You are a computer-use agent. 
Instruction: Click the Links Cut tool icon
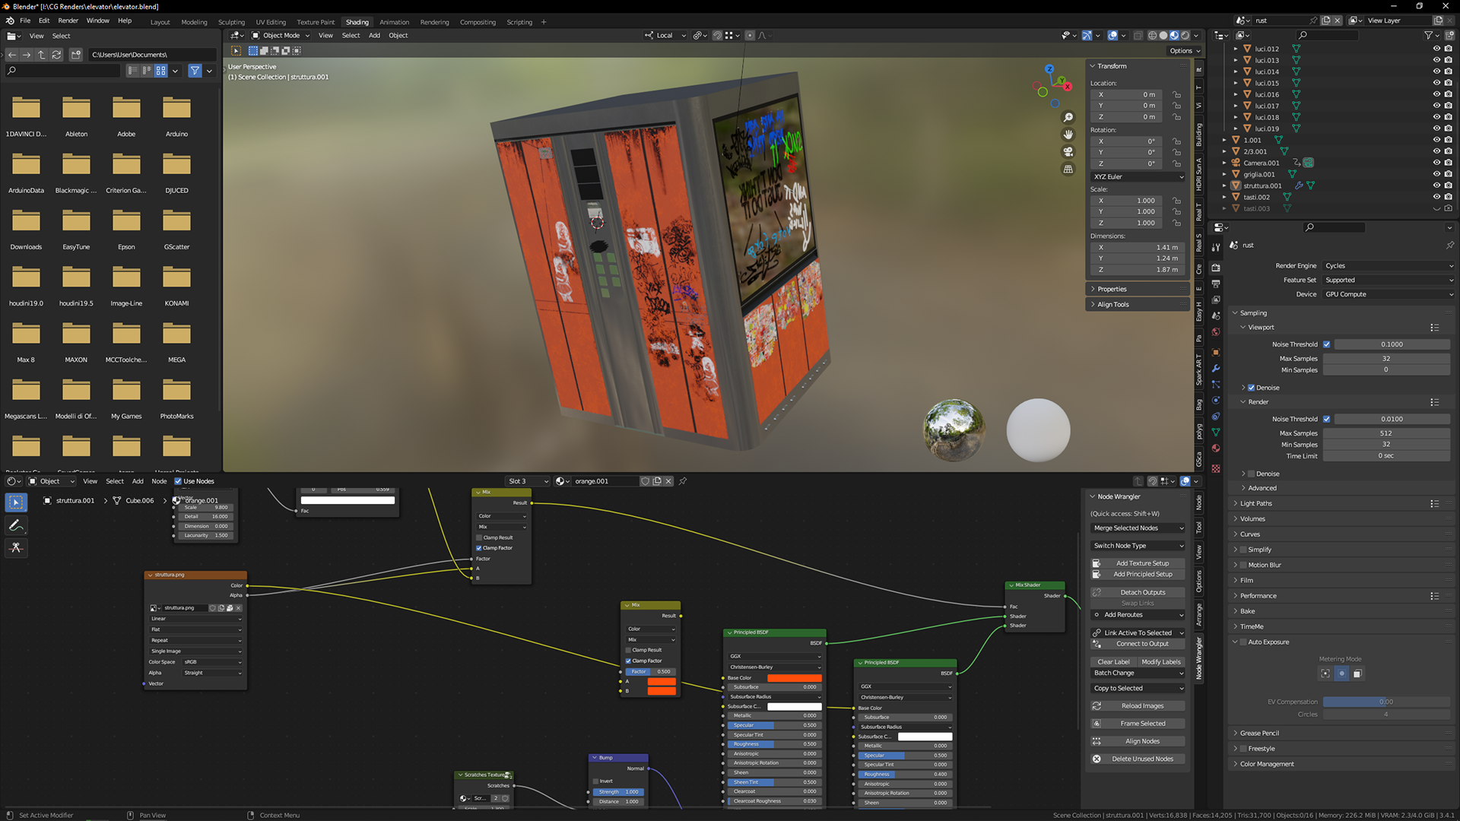coord(16,548)
